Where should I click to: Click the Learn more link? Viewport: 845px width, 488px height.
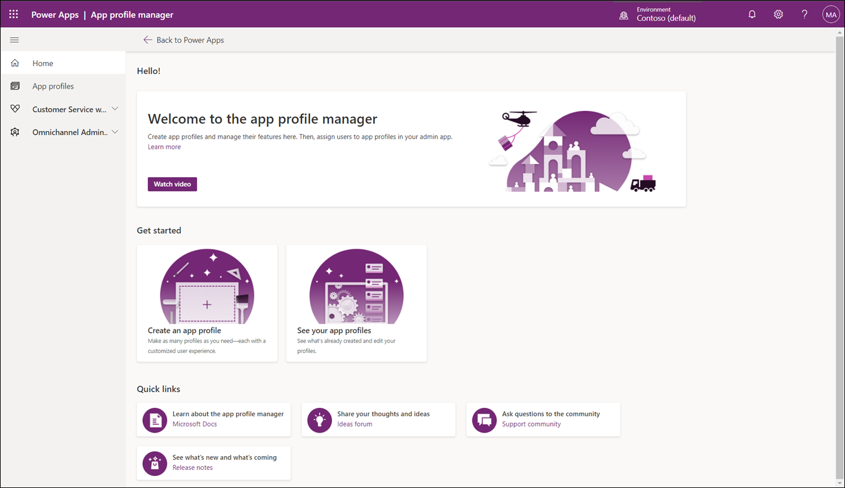(164, 147)
